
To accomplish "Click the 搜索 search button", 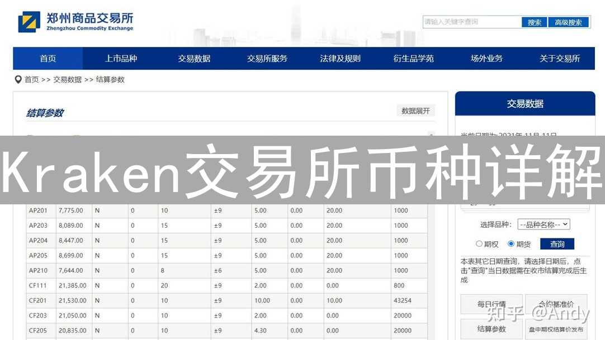I will (535, 22).
